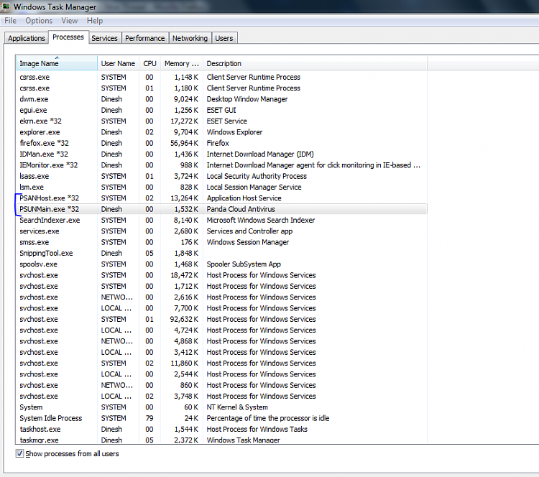Select svchost.exe using 18,472 K memory
Image resolution: width=539 pixels, height=477 pixels.
[x=222, y=275]
